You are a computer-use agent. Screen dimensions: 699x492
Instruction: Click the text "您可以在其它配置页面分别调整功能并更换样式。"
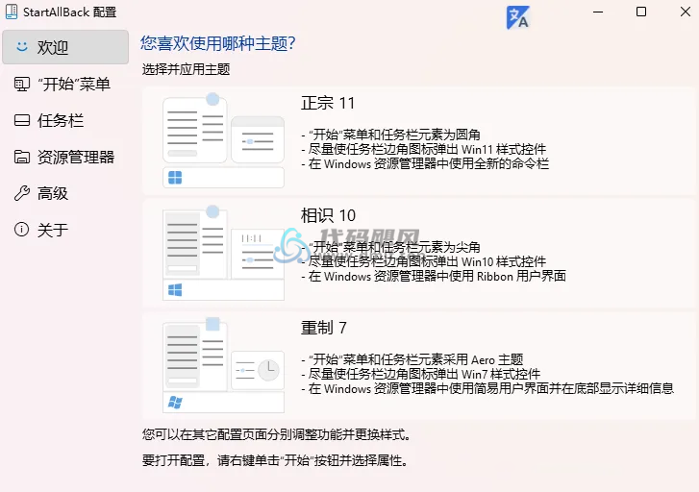click(x=276, y=434)
